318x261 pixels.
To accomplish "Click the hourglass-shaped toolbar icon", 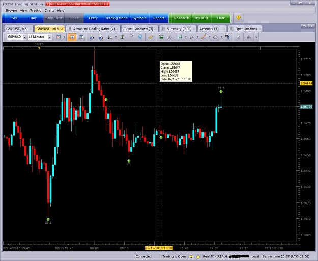I will (122, 37).
